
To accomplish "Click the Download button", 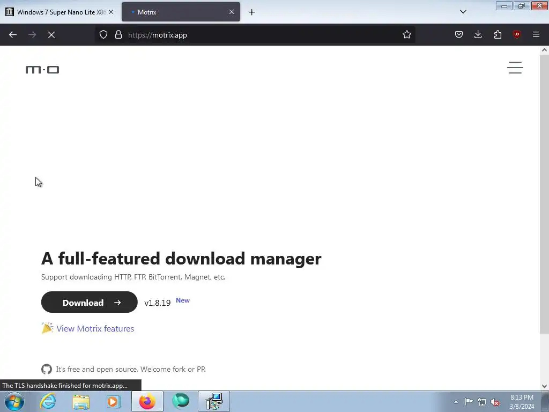I will 90,303.
